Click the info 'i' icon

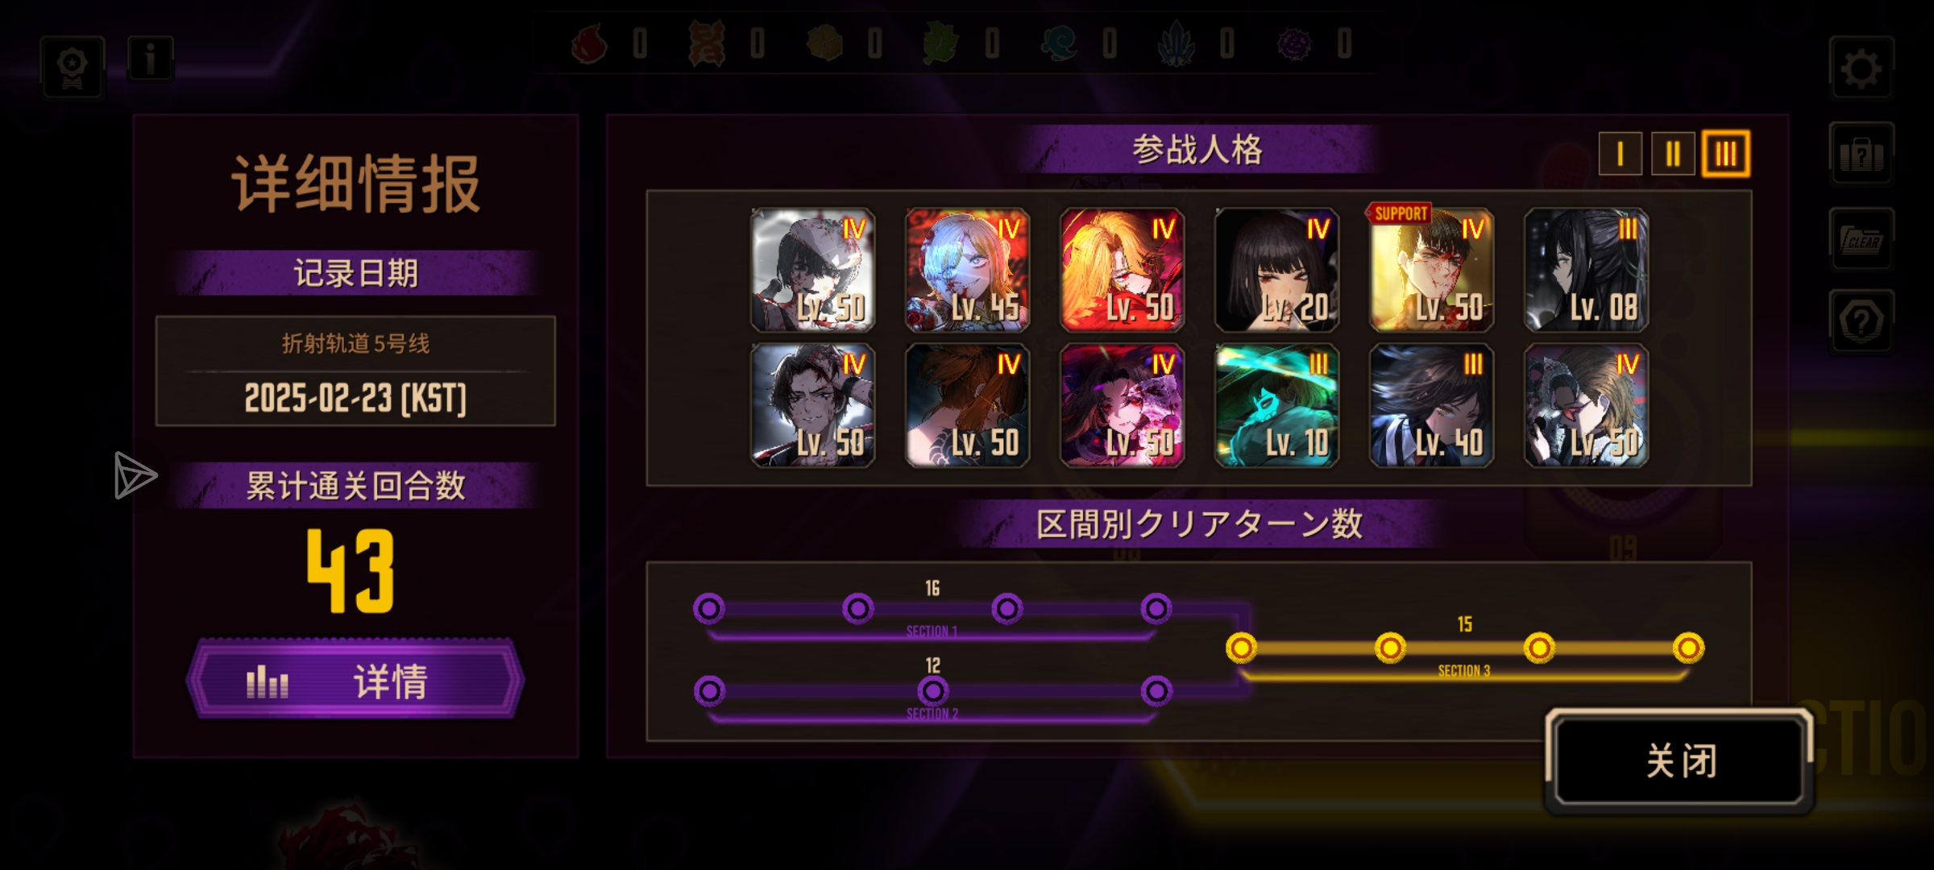(x=150, y=58)
